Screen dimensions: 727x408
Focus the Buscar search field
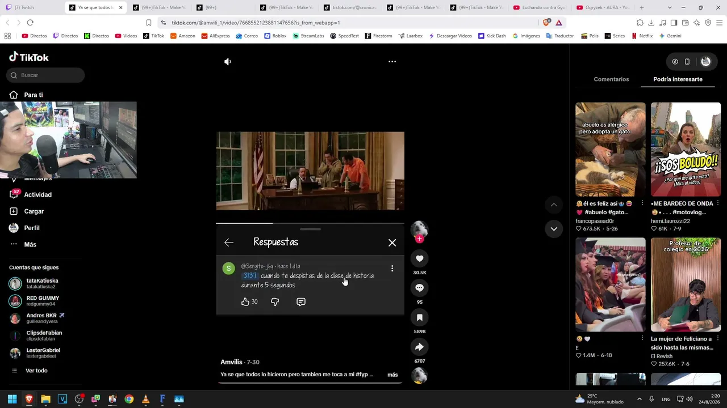pyautogui.click(x=45, y=75)
